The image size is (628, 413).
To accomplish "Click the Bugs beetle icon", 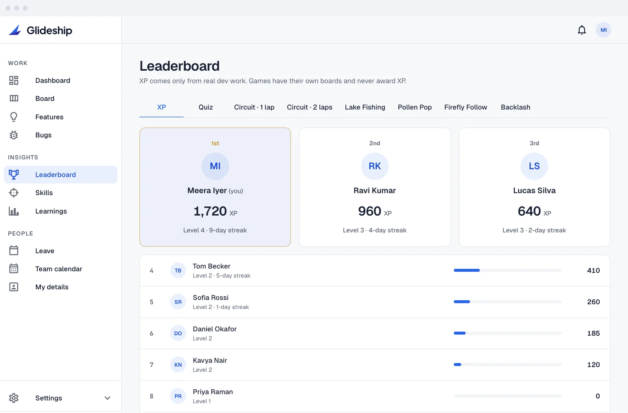I will point(14,135).
